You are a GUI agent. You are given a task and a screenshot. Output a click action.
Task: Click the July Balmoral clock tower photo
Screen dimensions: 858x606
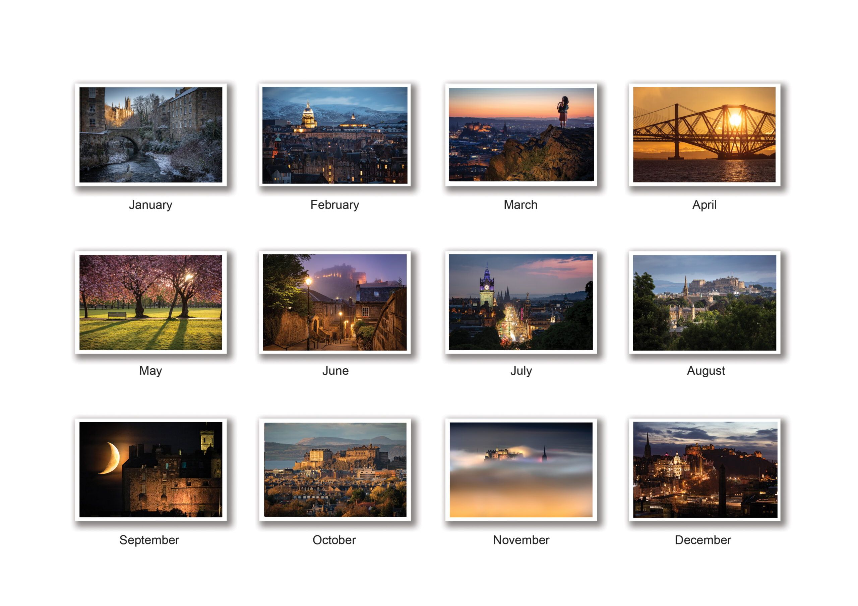[x=521, y=302]
